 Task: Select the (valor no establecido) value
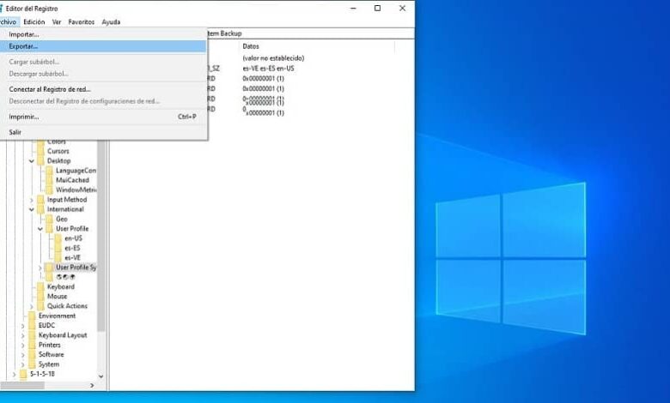[x=273, y=58]
